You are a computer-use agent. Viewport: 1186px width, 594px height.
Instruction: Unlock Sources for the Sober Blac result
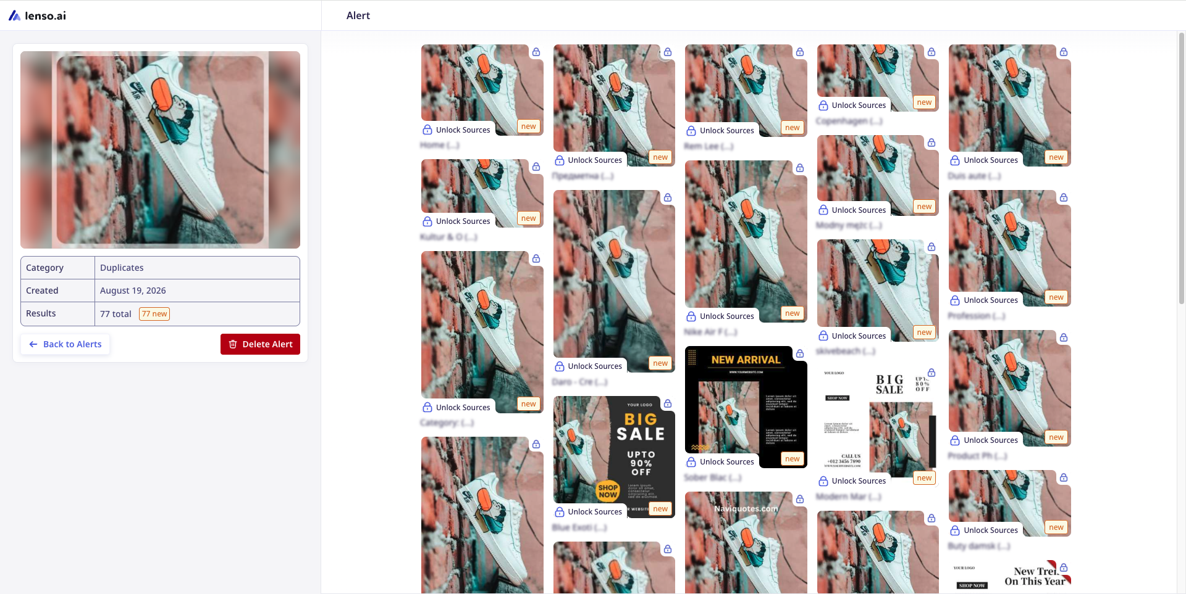[720, 461]
